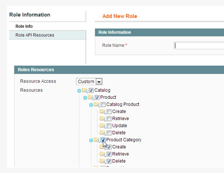
Task: Collapse the Catalog Product tree node
Action: [x=91, y=105]
